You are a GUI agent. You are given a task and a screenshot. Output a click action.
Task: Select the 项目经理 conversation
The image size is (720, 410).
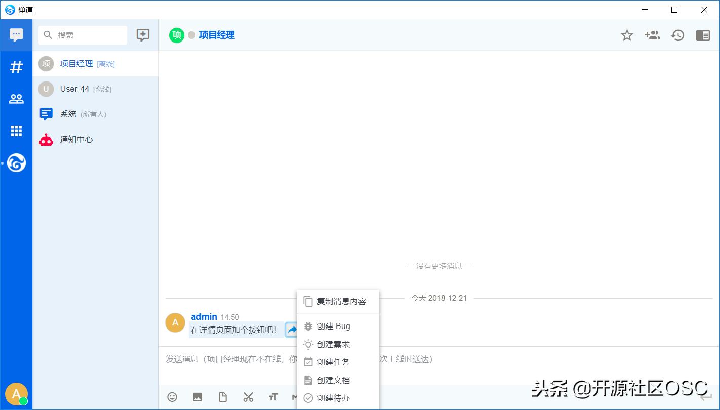[96, 64]
